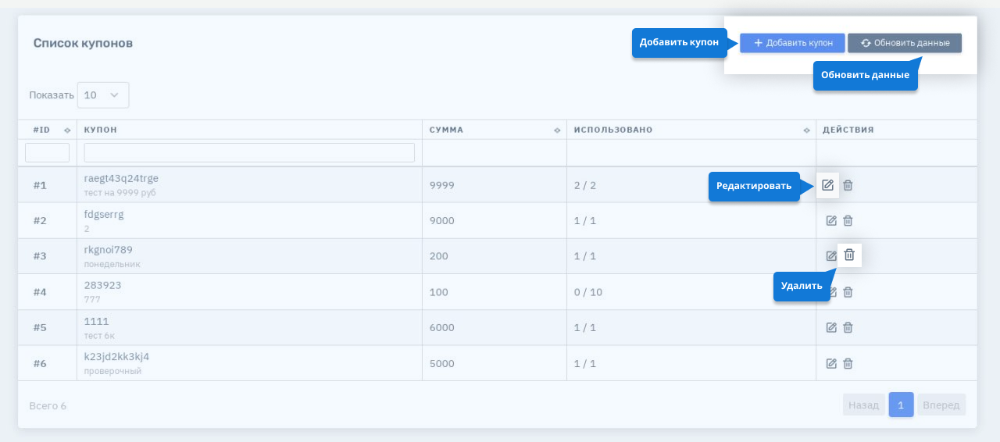Remove coupon #3 rkgnoi789 via trash icon

849,255
